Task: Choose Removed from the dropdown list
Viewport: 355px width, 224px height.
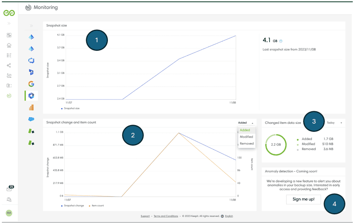Action: (x=246, y=143)
